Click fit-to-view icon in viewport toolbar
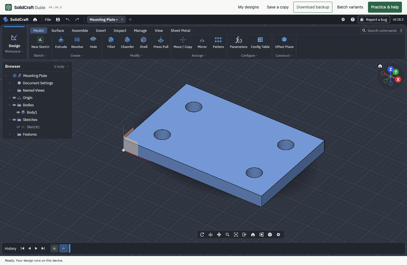The height and width of the screenshot is (265, 407). 236,235
